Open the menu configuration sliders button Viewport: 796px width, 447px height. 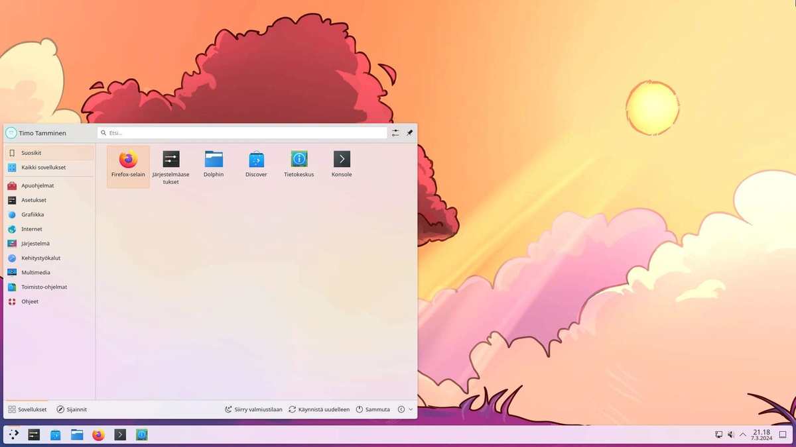click(x=395, y=133)
